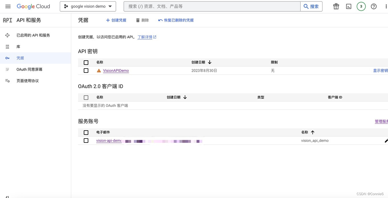The width and height of the screenshot is (388, 198).
Task: Click the 库 library sidebar icon
Action: click(7, 47)
